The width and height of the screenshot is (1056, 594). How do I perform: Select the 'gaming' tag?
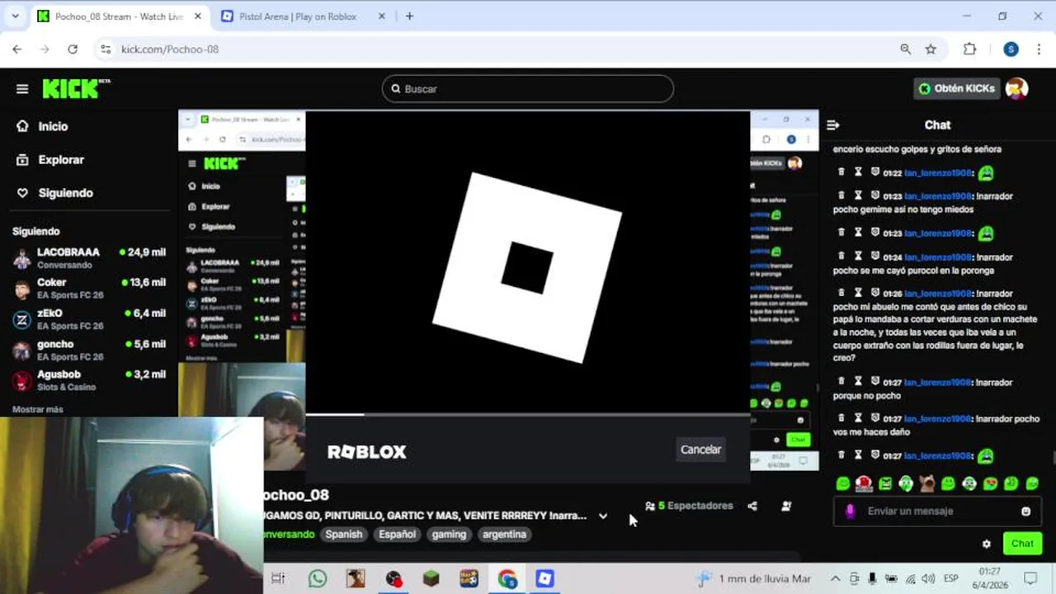coord(449,535)
